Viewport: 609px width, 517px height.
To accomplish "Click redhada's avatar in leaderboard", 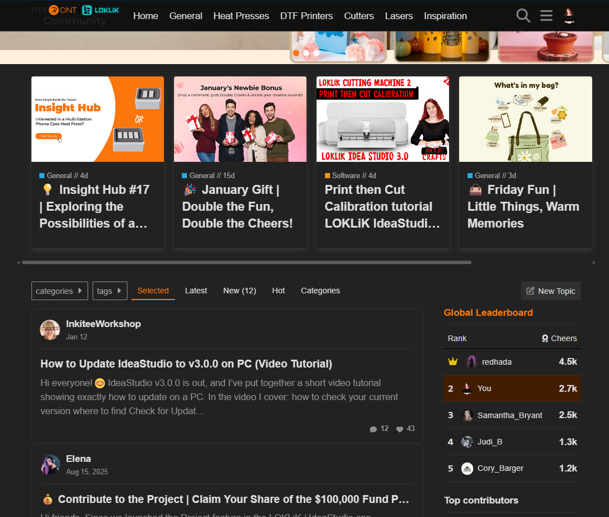I will point(471,362).
